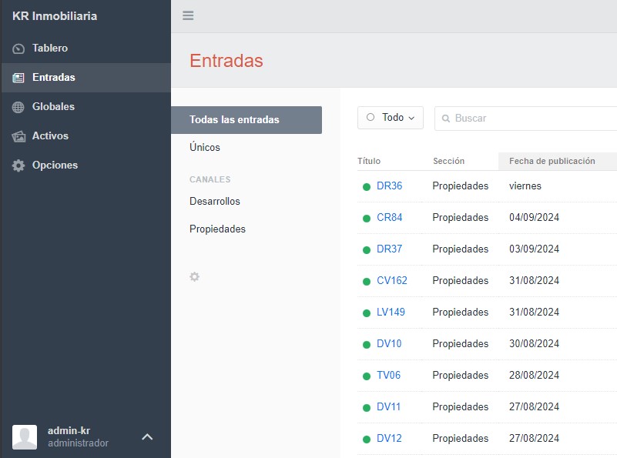Click the Entradas newspaper icon in sidebar
The image size is (617, 458).
18,78
